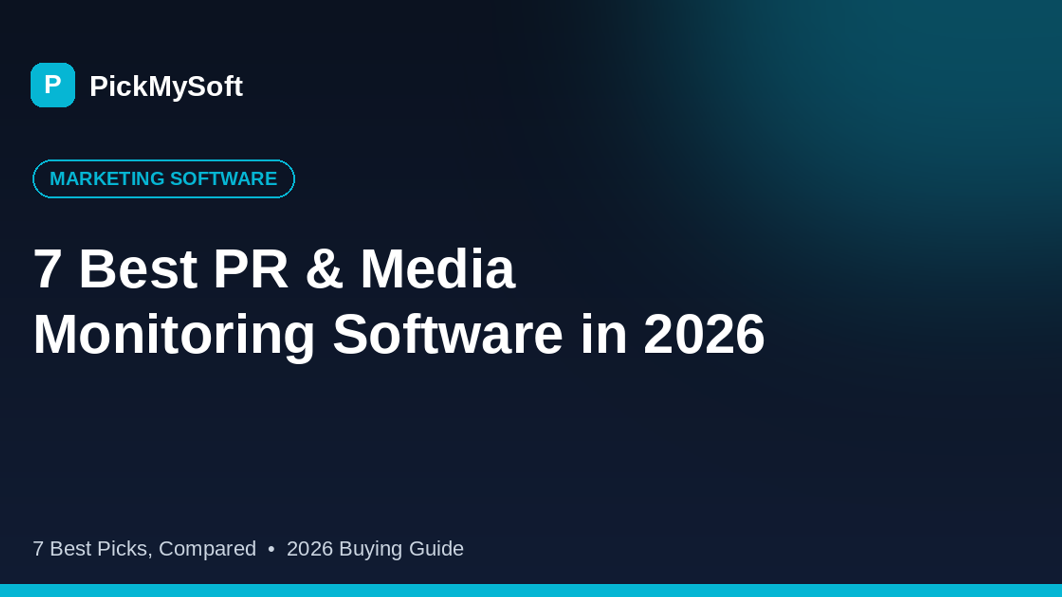This screenshot has width=1062, height=597.
Task: Click the PickMySoft brand name
Action: point(166,86)
